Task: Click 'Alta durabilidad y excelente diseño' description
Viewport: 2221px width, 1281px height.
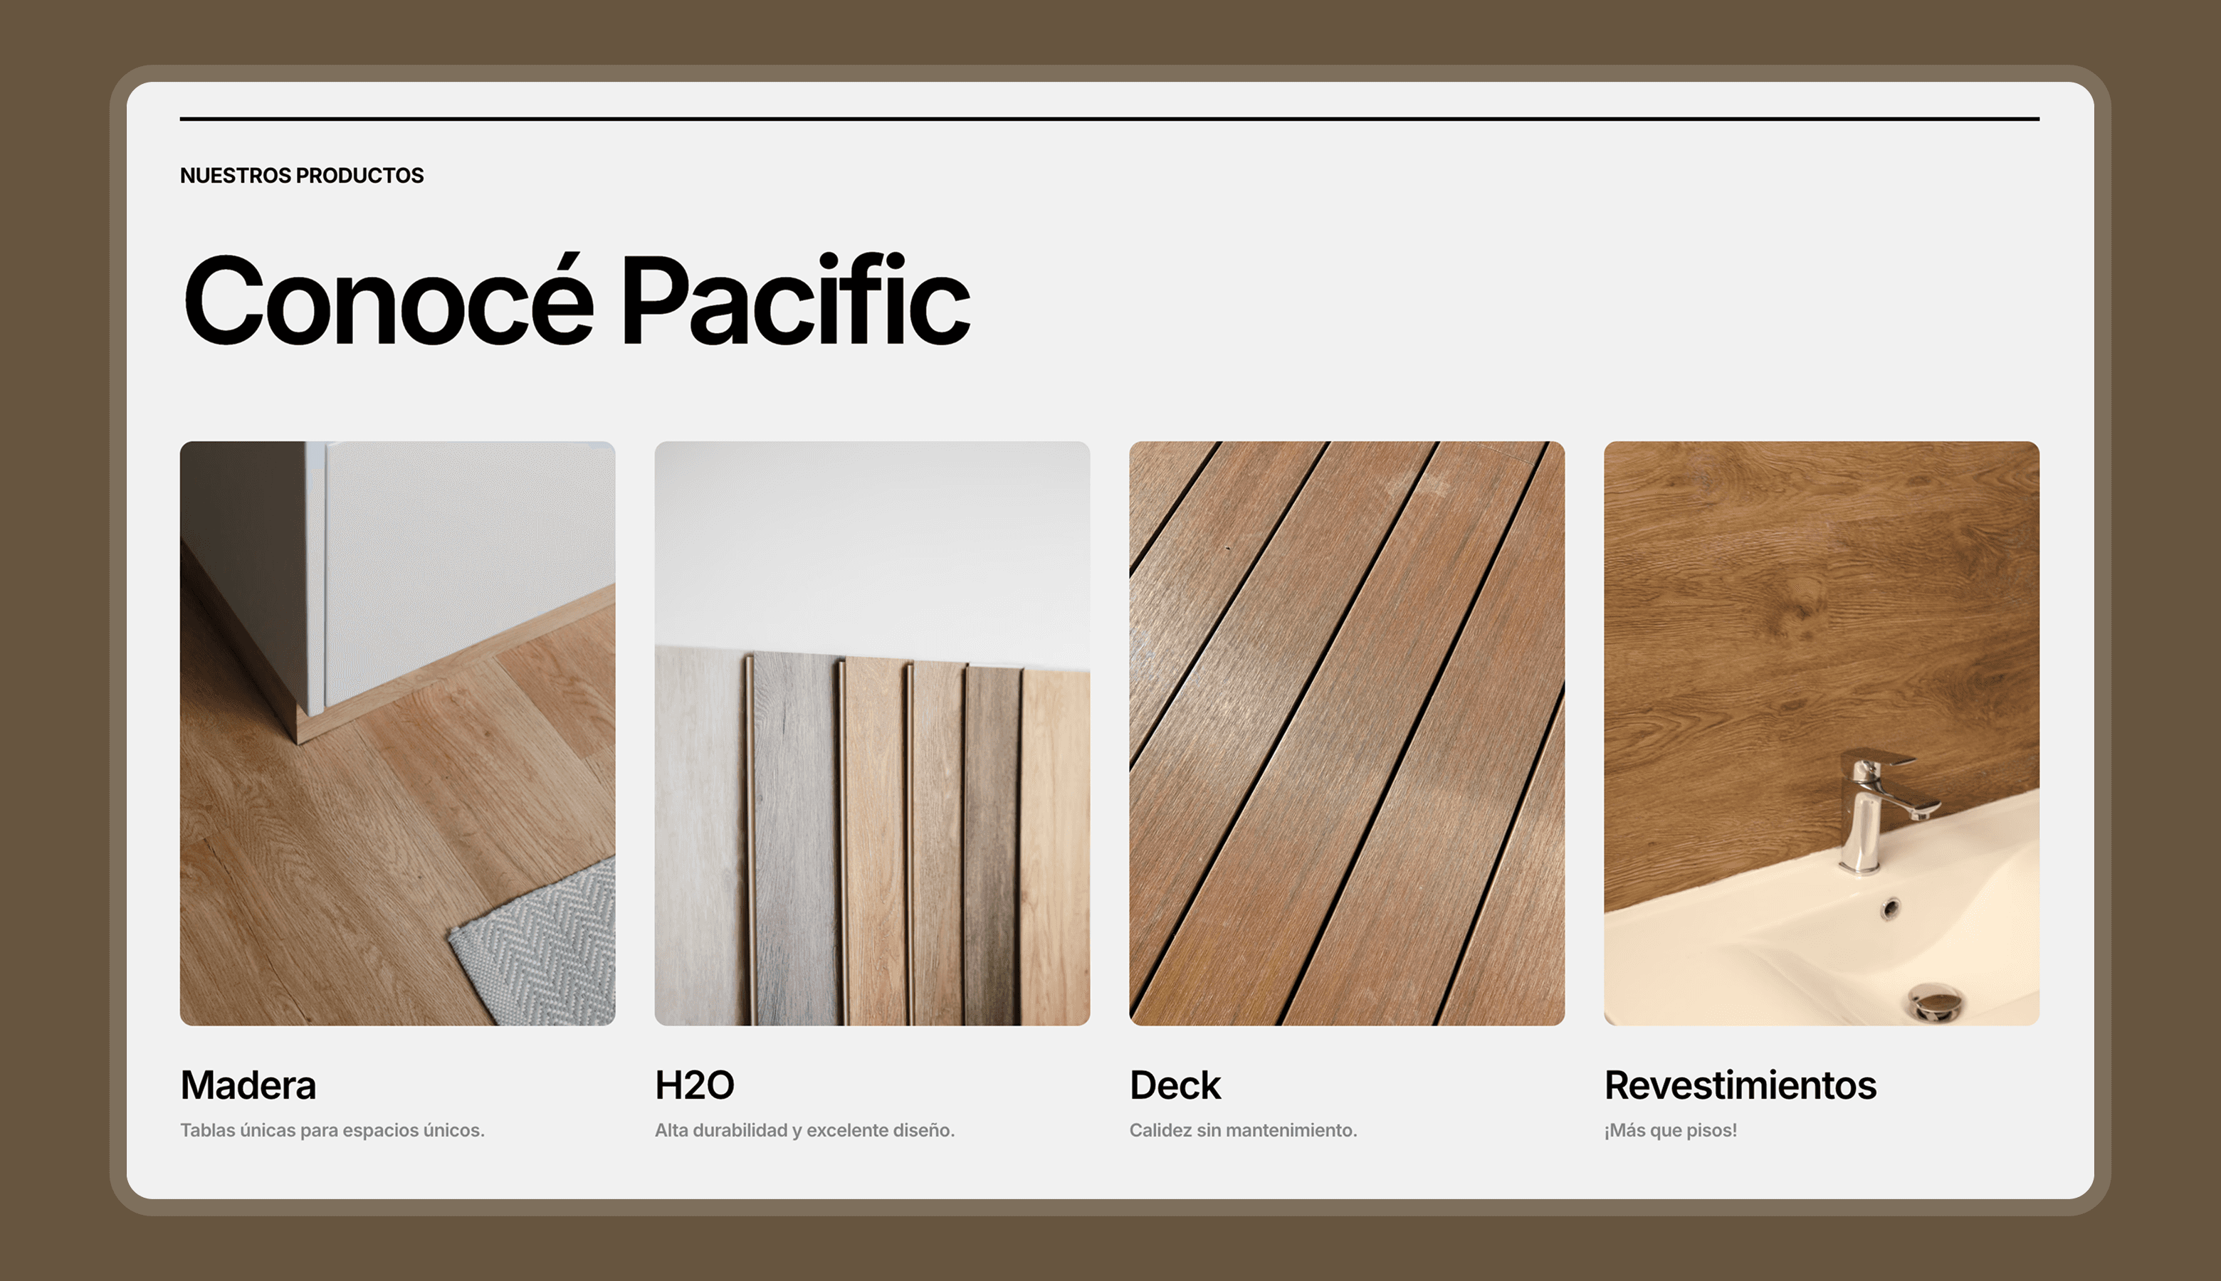Action: click(804, 1131)
